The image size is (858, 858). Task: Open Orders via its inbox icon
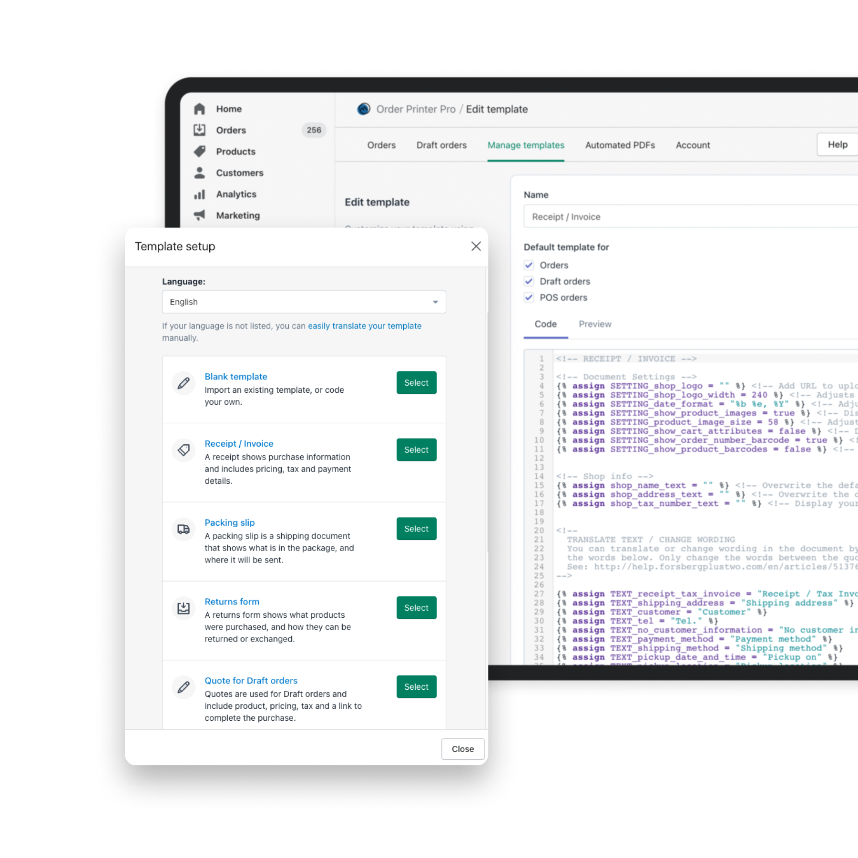[x=199, y=130]
